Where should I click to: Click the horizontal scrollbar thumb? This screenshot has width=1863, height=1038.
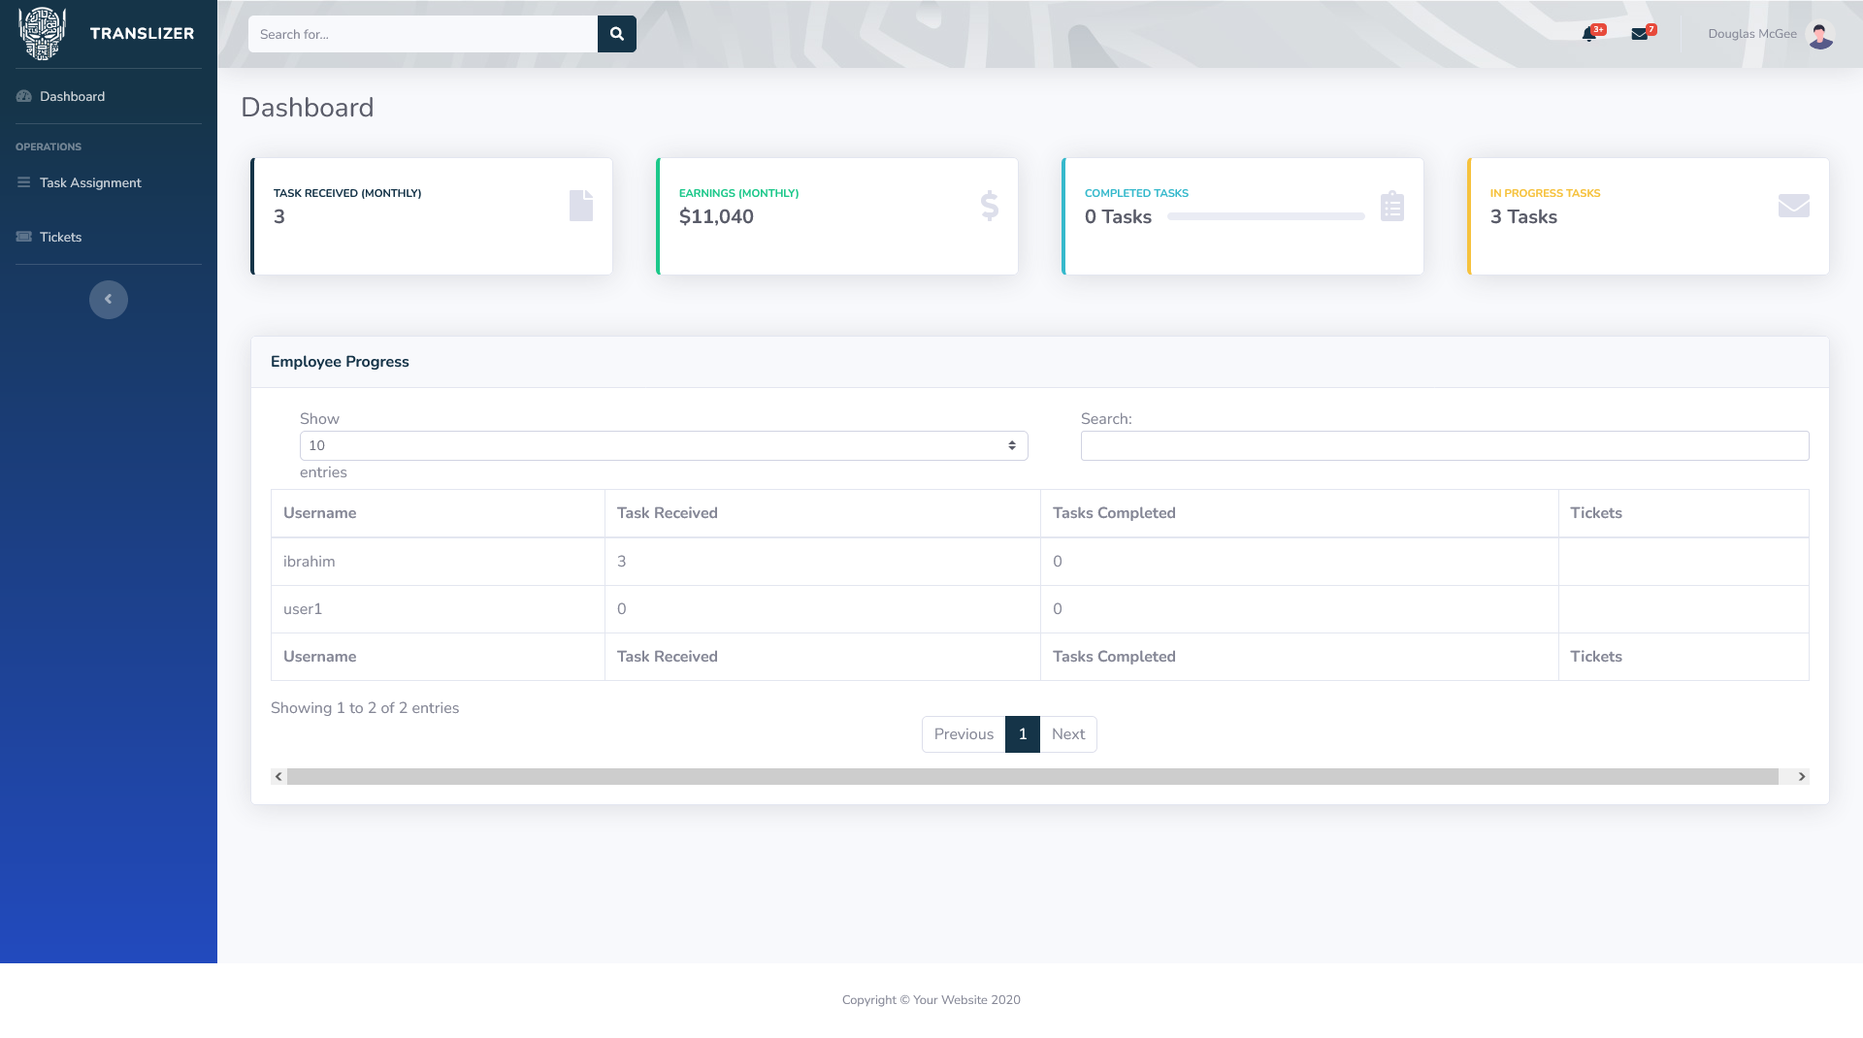click(1032, 777)
